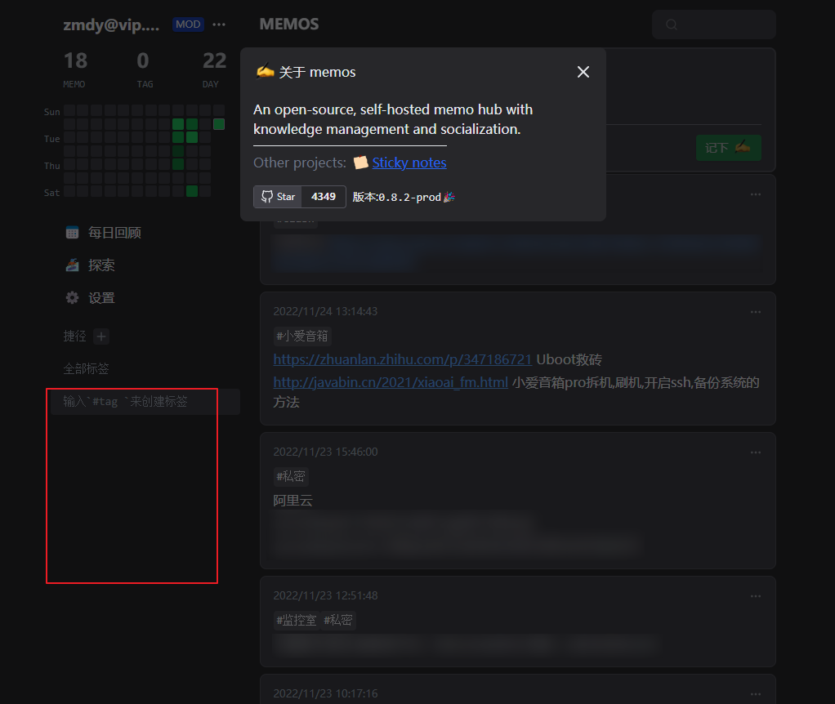Click the 记下 save memo button
This screenshot has width=835, height=704.
click(x=728, y=147)
